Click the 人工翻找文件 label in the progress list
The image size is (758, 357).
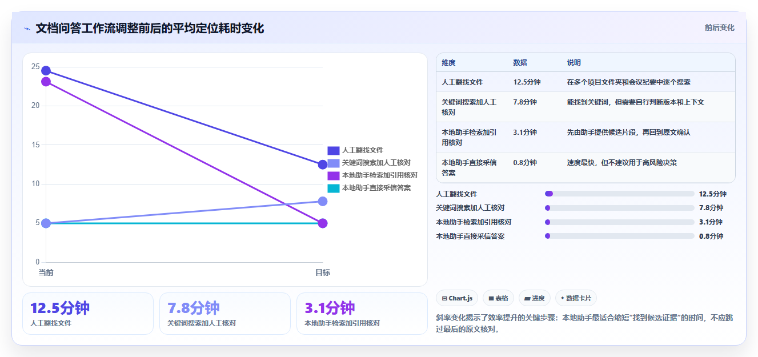click(456, 194)
